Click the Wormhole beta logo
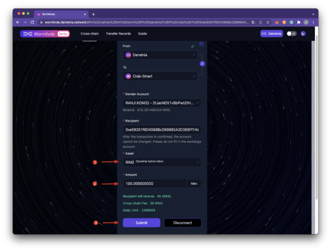 point(45,34)
